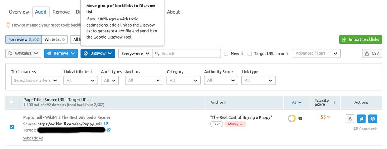387x149 pixels.
Task: Add a Comment on the wikimili row
Action: tap(365, 129)
